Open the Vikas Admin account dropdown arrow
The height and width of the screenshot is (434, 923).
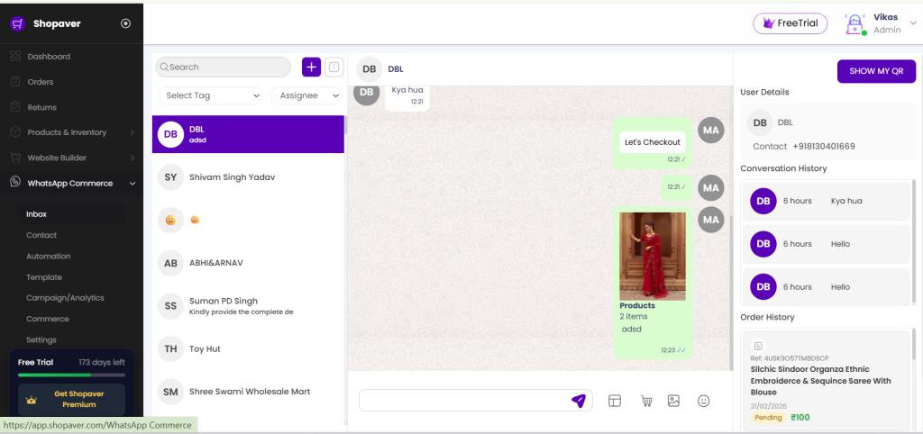point(914,23)
